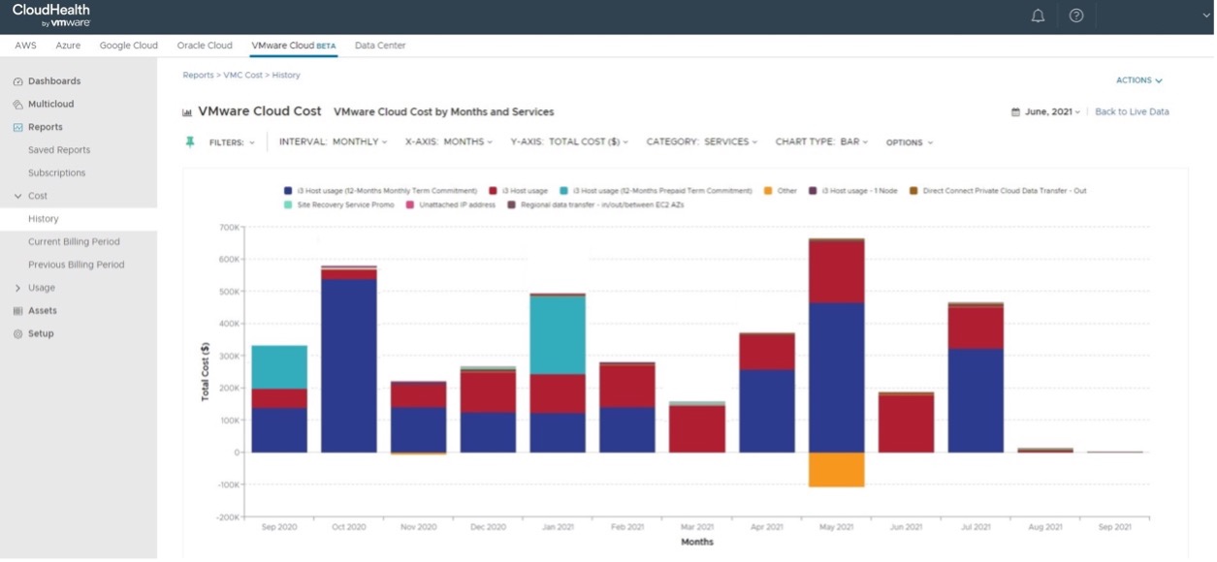Click the pin filter icon
The width and height of the screenshot is (1217, 562).
(191, 141)
